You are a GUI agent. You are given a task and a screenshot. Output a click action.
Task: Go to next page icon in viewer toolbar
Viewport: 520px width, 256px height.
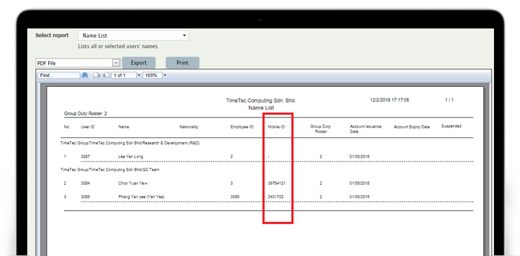[x=96, y=75]
